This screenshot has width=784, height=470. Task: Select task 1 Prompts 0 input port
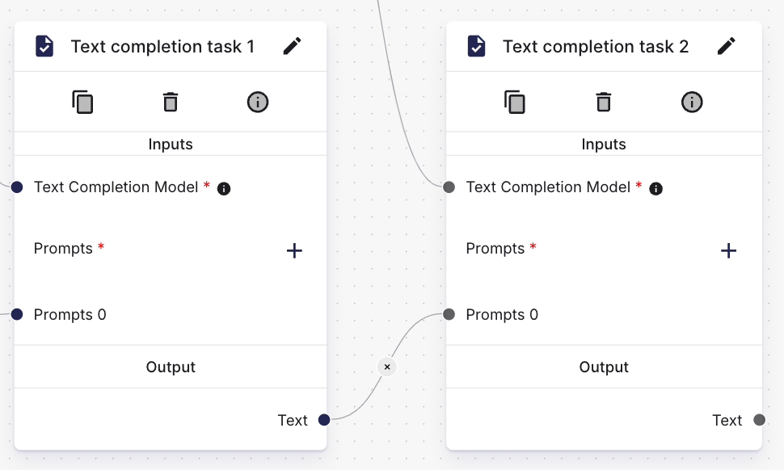(x=17, y=314)
